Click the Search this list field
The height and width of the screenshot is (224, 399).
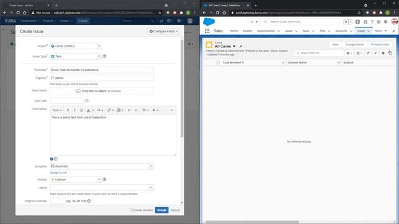(319, 53)
